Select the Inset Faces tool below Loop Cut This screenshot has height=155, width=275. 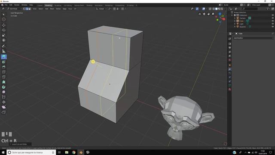[4, 62]
